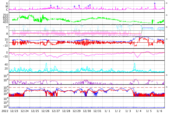
Task: Select the leftmost blue flare marker circle
Action: (x=51, y=6)
